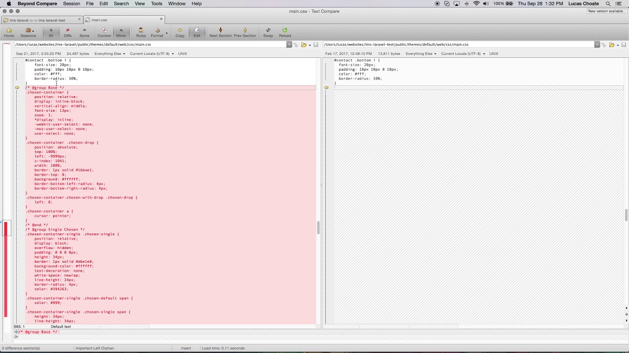Image resolution: width=629 pixels, height=353 pixels.
Task: Jump to Prev Section
Action: [x=245, y=32]
